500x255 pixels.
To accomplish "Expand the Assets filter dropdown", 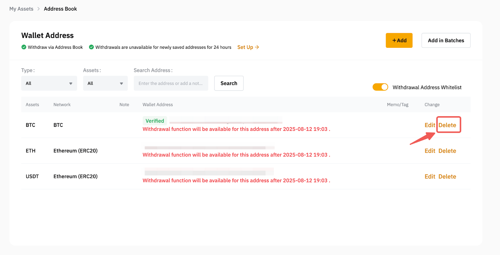I will [x=105, y=83].
